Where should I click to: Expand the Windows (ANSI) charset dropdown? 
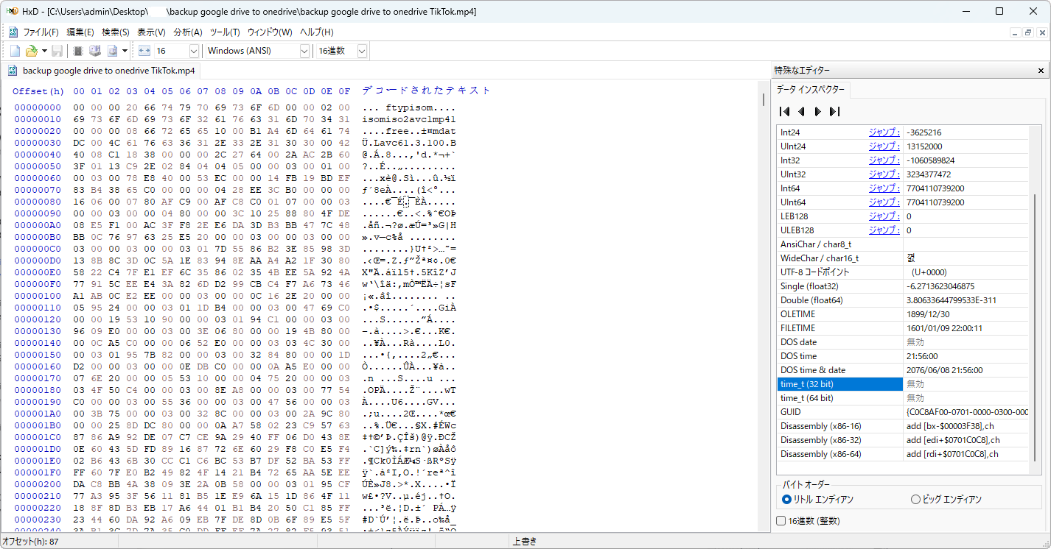[x=304, y=51]
